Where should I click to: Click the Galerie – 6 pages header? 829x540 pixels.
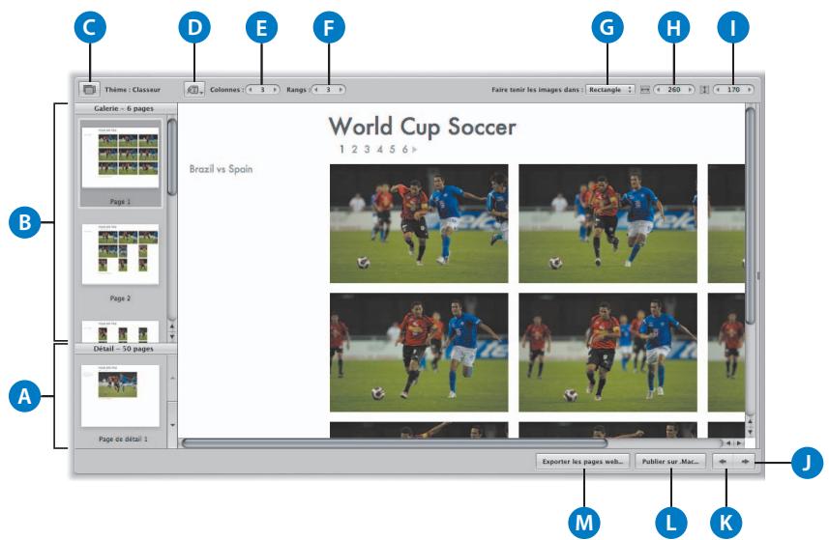pos(125,108)
